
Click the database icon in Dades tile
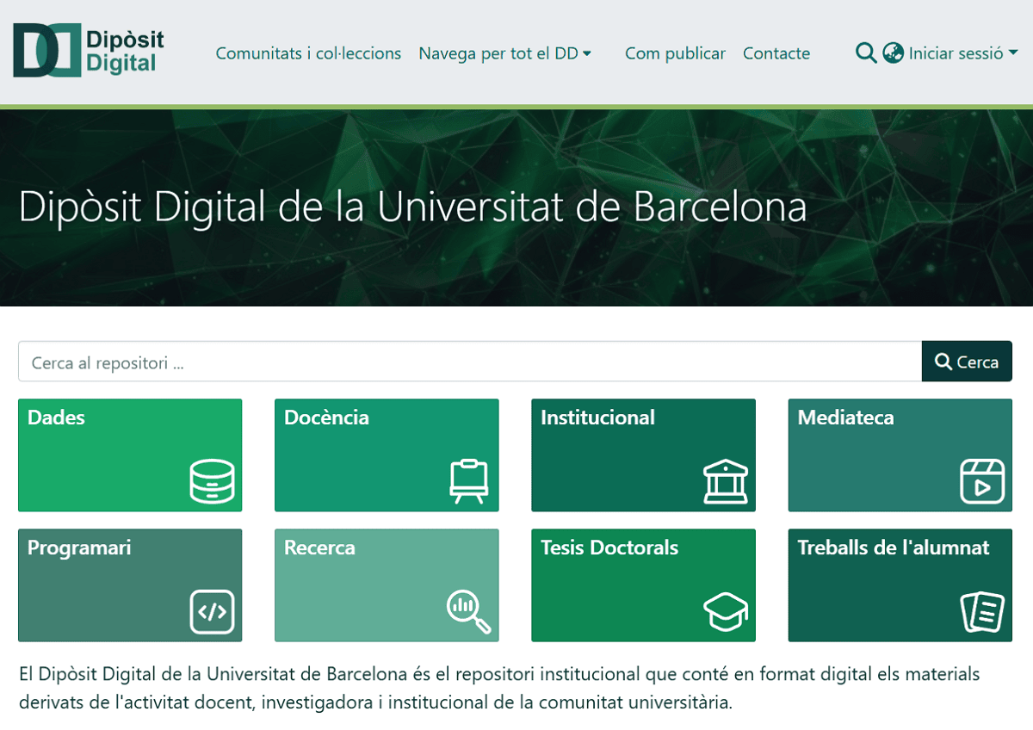pos(212,481)
